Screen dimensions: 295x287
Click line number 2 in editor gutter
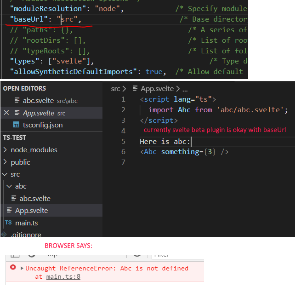coord(123,110)
